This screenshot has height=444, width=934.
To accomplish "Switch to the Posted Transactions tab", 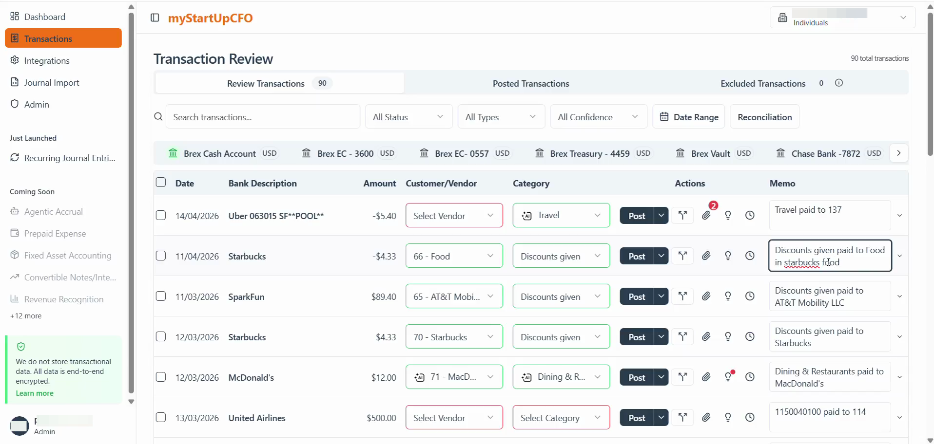I will [x=531, y=83].
